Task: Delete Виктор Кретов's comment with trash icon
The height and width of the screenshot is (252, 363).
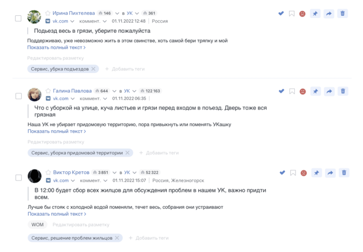Action: [344, 173]
